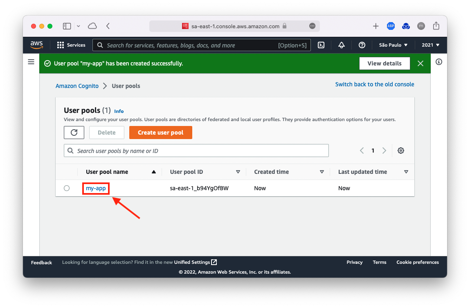The width and height of the screenshot is (470, 308).
Task: Click Create user pool button
Action: [161, 133]
